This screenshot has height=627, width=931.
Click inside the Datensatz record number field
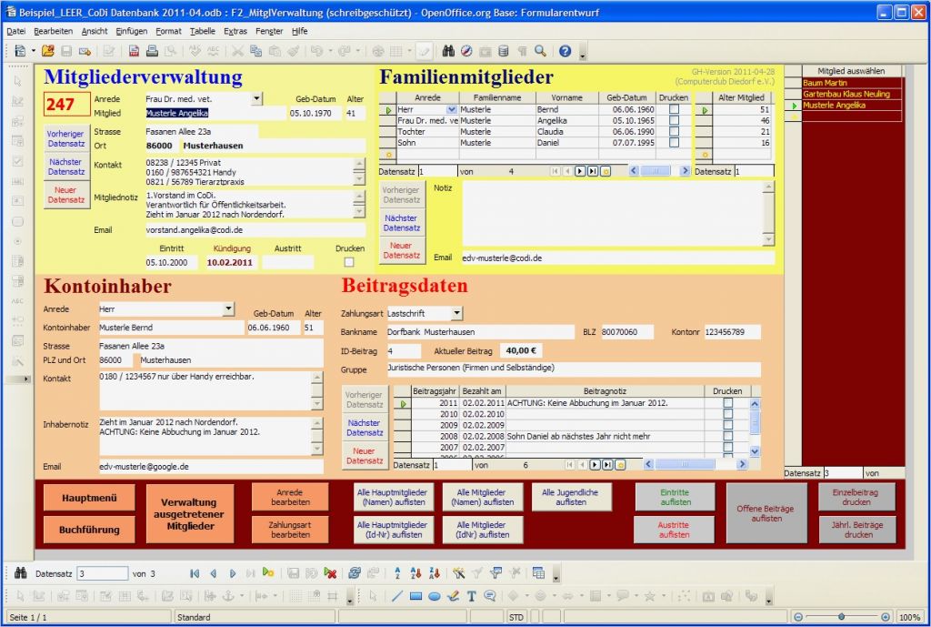pos(104,573)
